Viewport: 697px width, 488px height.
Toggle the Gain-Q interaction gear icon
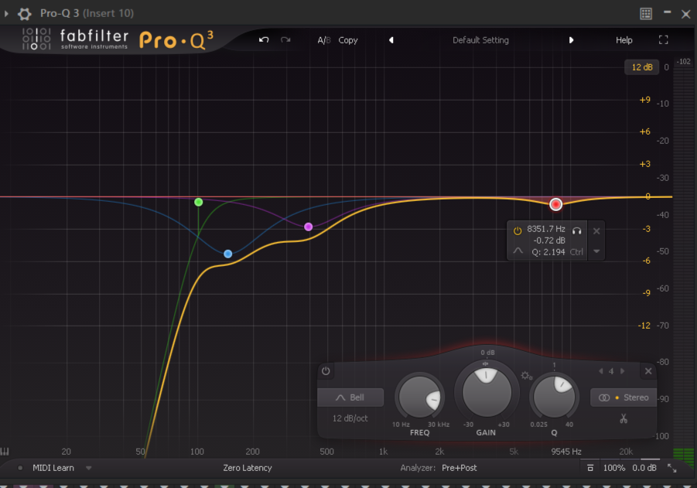[527, 376]
